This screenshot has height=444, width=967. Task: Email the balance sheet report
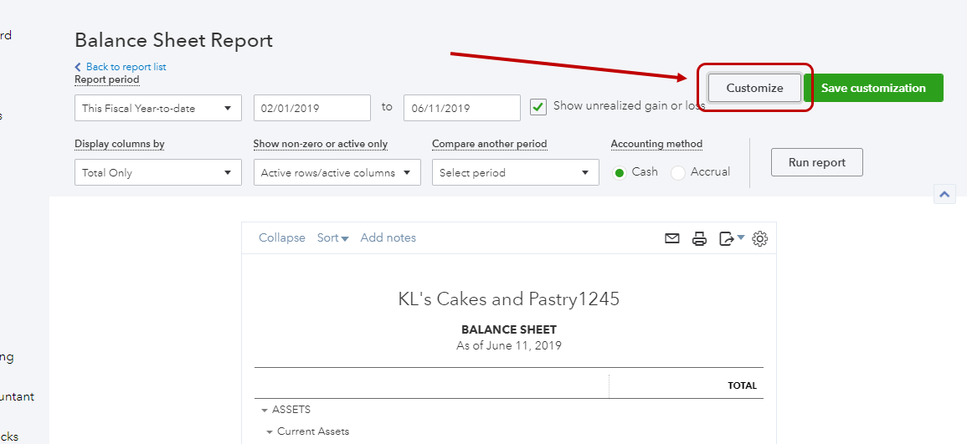tap(671, 238)
